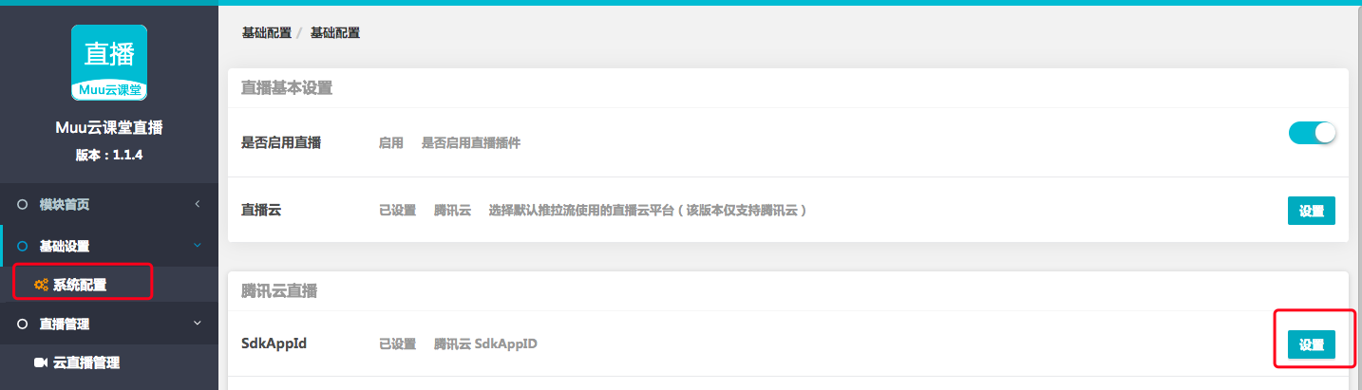Click the circle icon beside 直播管理
The width and height of the screenshot is (1362, 390).
click(23, 324)
